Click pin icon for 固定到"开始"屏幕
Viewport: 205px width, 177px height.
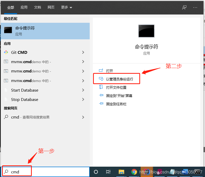pyautogui.click(x=101, y=95)
